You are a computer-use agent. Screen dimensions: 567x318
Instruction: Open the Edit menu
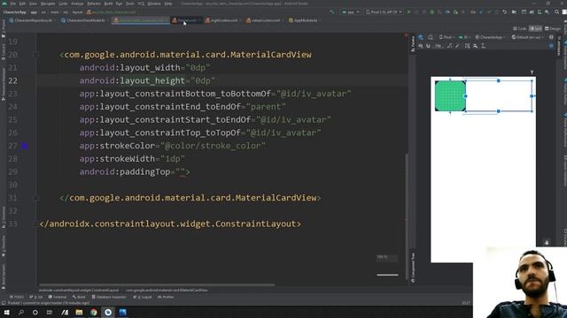[22, 4]
